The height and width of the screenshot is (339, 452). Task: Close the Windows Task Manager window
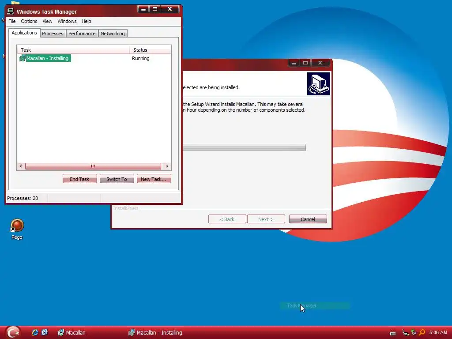(170, 9)
